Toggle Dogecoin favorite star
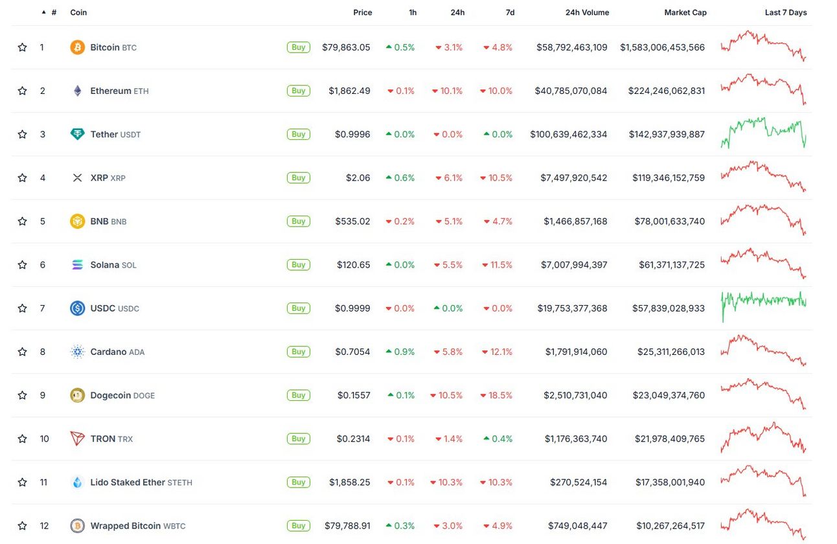 pos(23,395)
